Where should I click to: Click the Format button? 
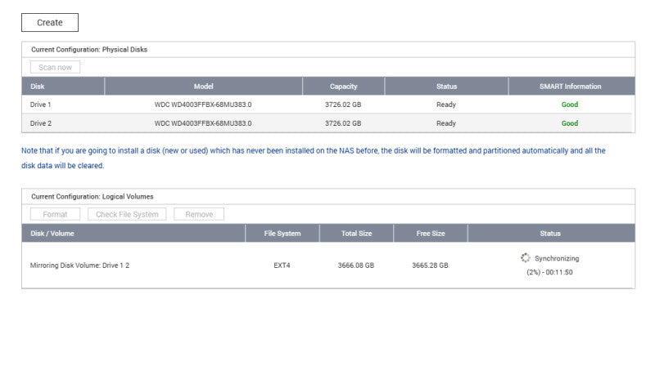pos(55,214)
